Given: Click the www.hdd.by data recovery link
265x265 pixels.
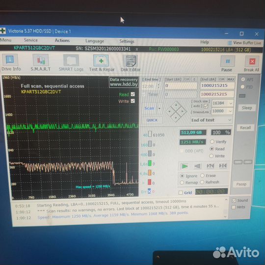Looking at the screenshot, I should point(124,84).
